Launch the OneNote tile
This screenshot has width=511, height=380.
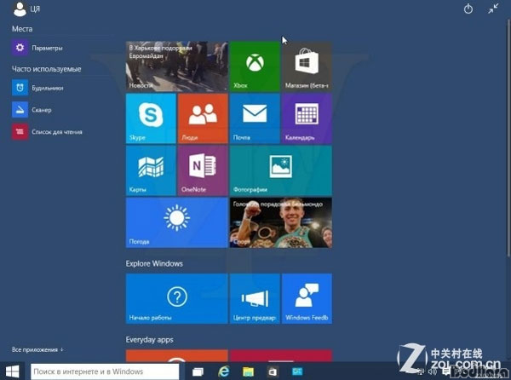point(203,170)
